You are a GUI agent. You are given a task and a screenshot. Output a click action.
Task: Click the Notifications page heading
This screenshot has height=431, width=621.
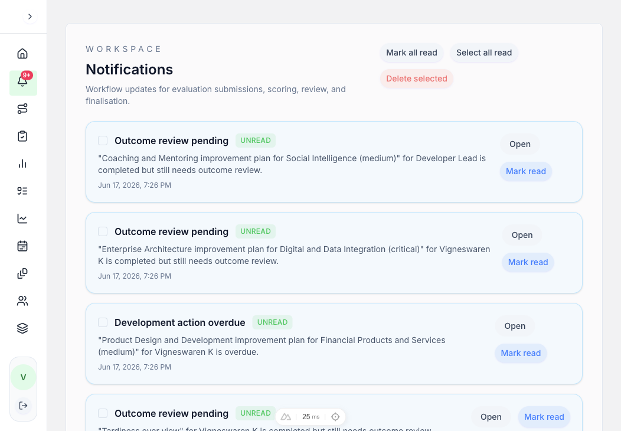point(129,70)
